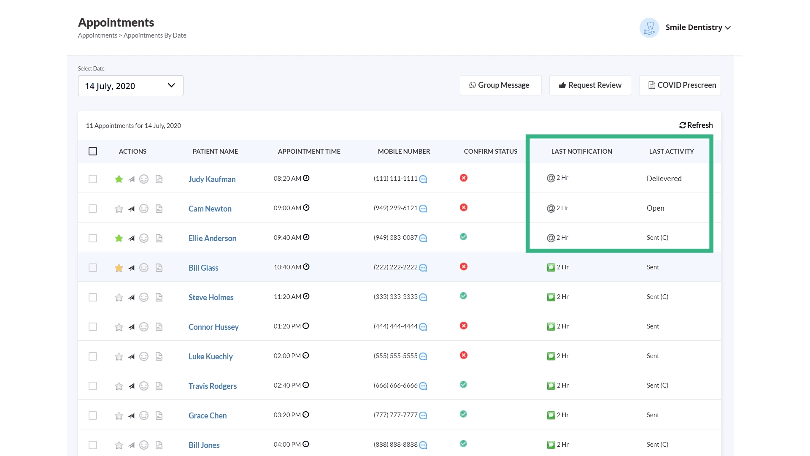Tick the checkbox for Steve Holmes
Screen dimensions: 810x456
click(x=93, y=297)
